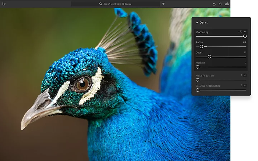
Task: Click the Lightroom Lr logo
Action: (x=4, y=4)
